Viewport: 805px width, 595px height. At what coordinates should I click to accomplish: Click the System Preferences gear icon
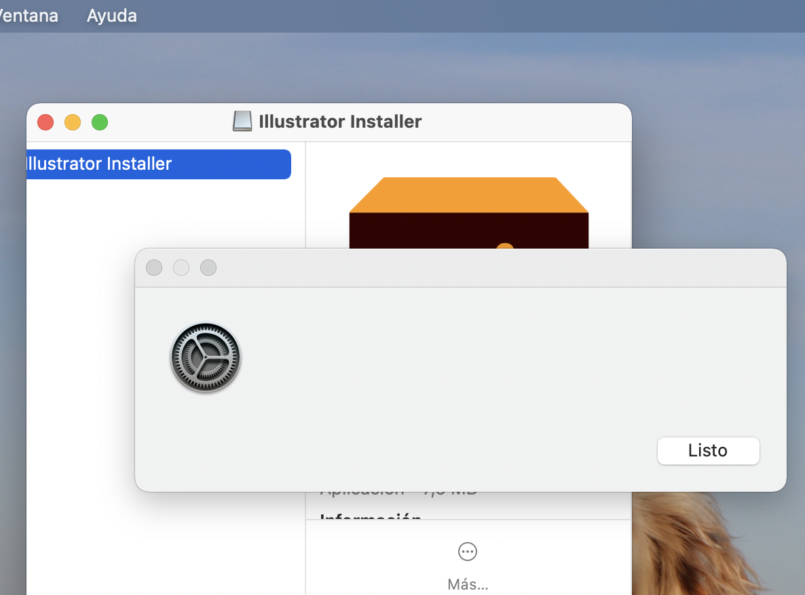[205, 357]
